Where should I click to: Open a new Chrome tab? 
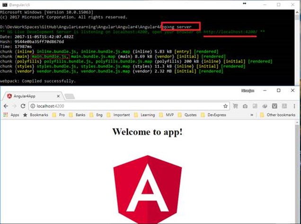pyautogui.click(x=70, y=96)
